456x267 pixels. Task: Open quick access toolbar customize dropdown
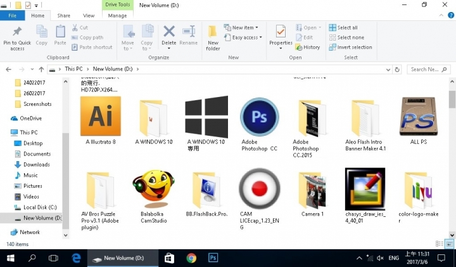36,5
